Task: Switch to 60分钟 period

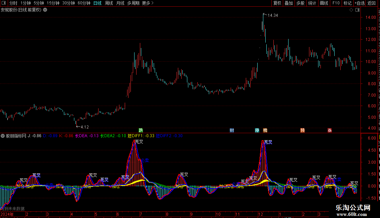Action: click(x=84, y=3)
